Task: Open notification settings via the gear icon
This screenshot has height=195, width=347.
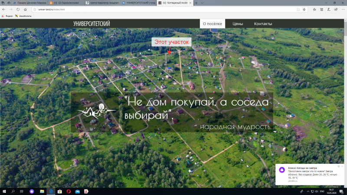Action: pyautogui.click(x=337, y=166)
